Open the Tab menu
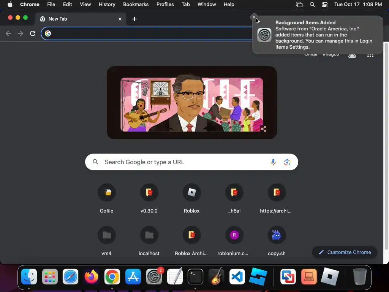This screenshot has width=389, height=292. click(x=185, y=5)
